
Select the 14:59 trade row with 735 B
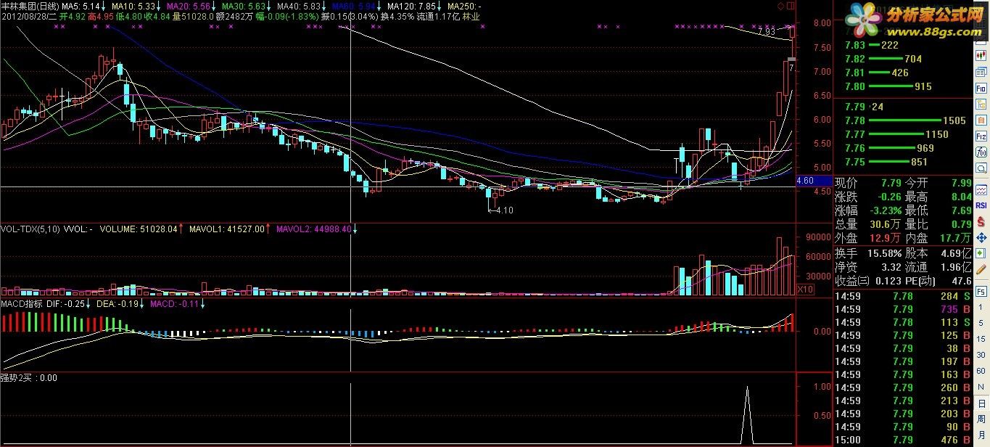(x=903, y=309)
